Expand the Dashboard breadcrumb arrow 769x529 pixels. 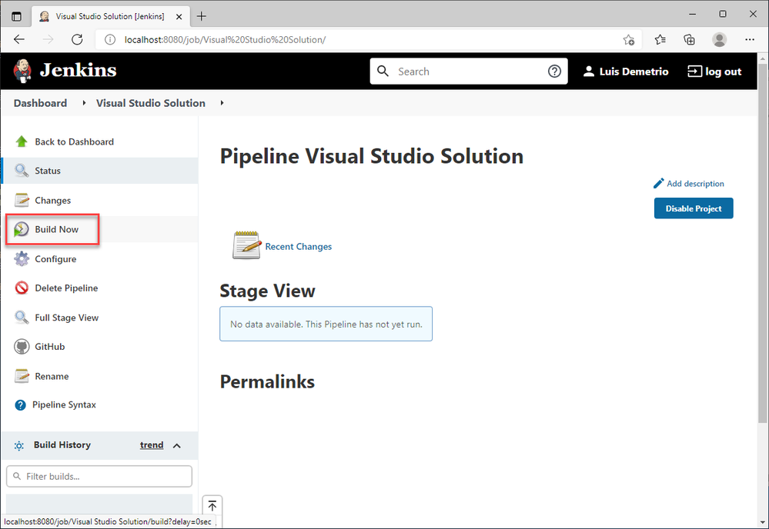click(85, 103)
